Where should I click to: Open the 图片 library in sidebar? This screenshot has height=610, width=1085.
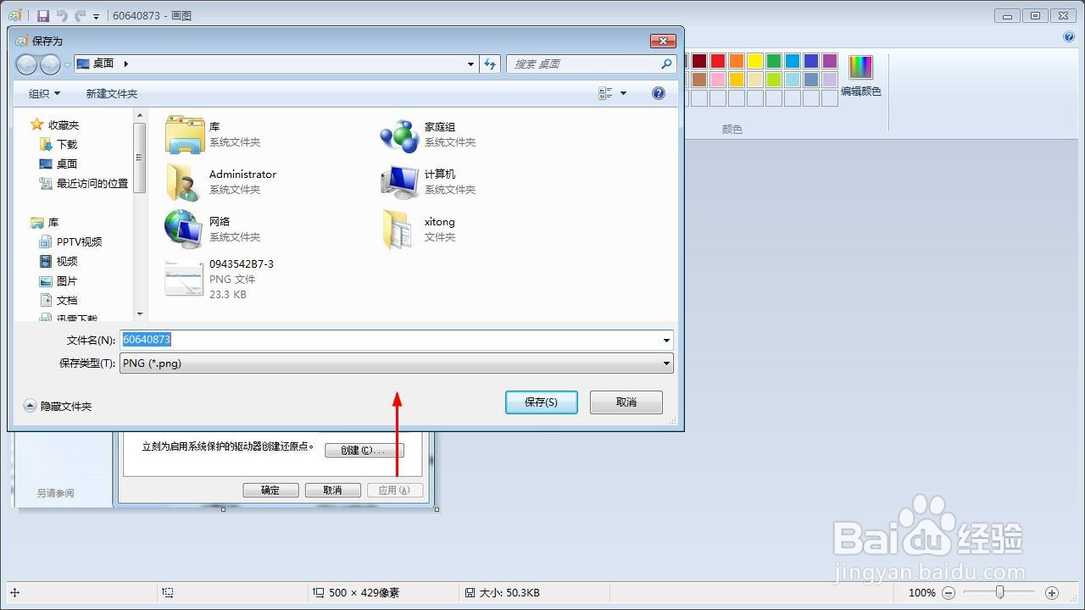tap(66, 280)
